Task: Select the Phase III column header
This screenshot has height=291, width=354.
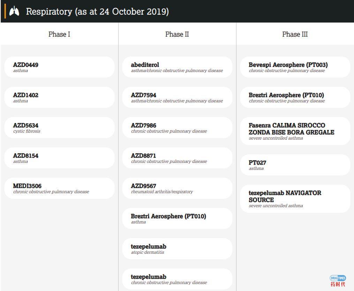Action: pyautogui.click(x=295, y=34)
